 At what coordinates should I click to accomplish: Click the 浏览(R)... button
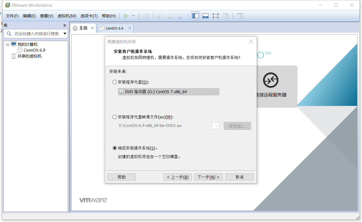click(237, 126)
